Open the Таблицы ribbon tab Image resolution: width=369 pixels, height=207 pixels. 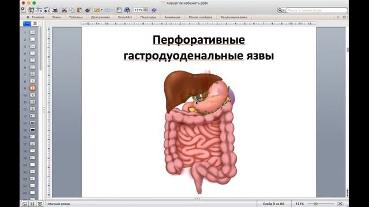pos(76,17)
